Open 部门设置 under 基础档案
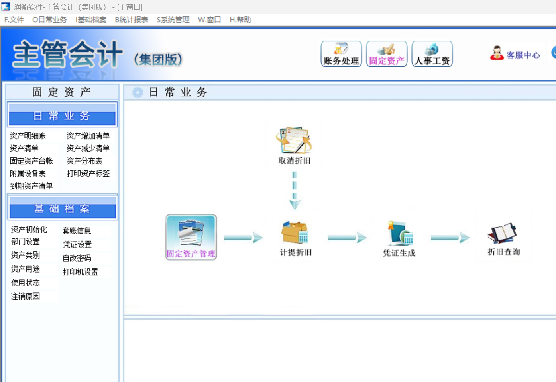The image size is (556, 382). [x=26, y=242]
